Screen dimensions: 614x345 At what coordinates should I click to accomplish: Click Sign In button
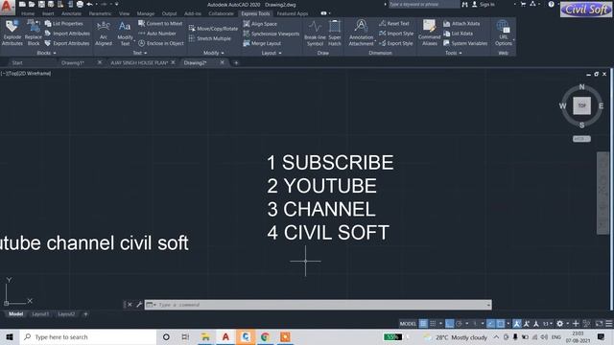point(484,4)
